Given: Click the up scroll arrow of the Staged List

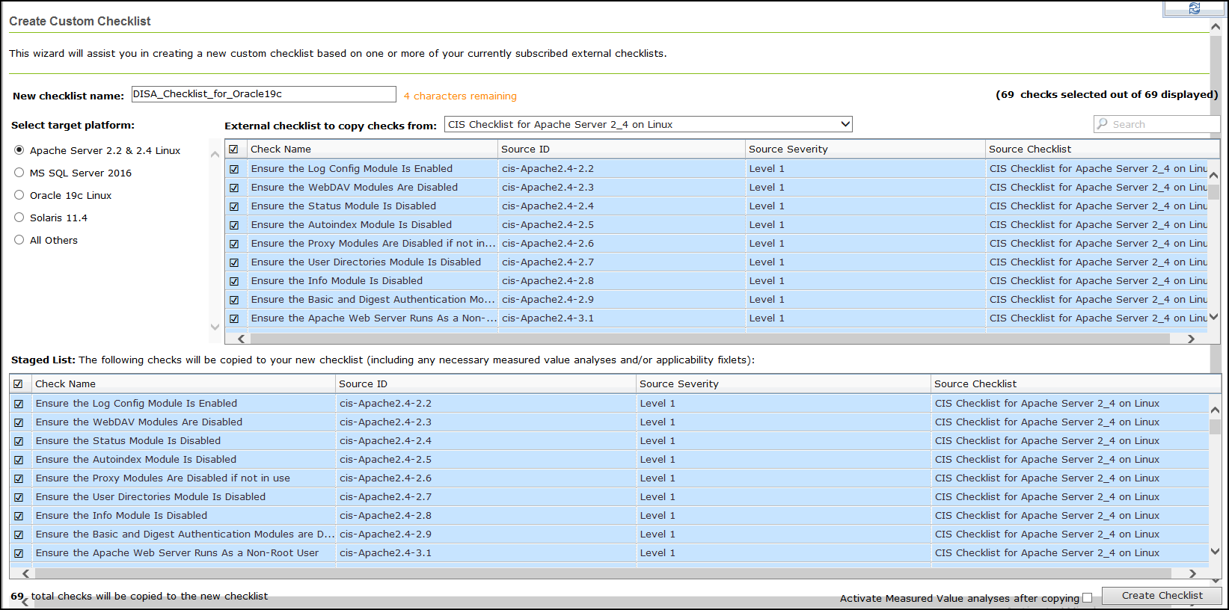Looking at the screenshot, I should [1215, 410].
